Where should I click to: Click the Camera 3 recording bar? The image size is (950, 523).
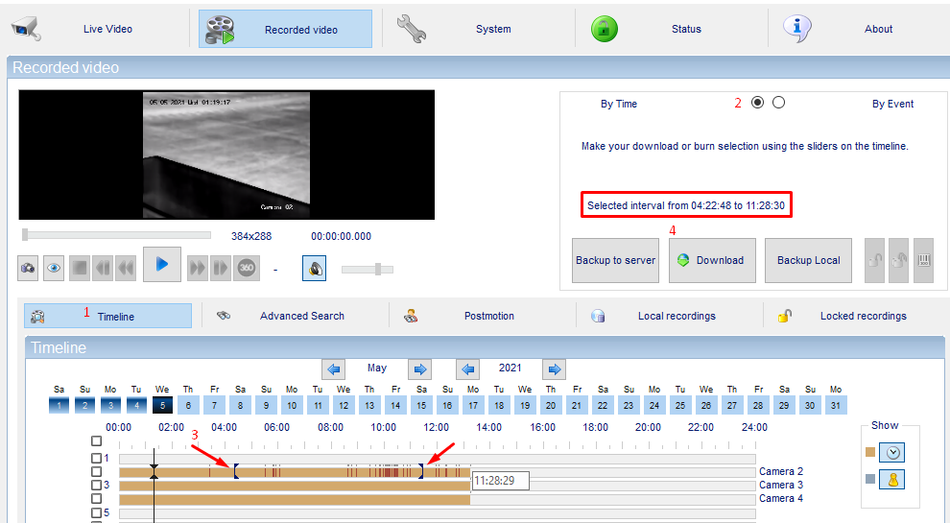tap(295, 486)
